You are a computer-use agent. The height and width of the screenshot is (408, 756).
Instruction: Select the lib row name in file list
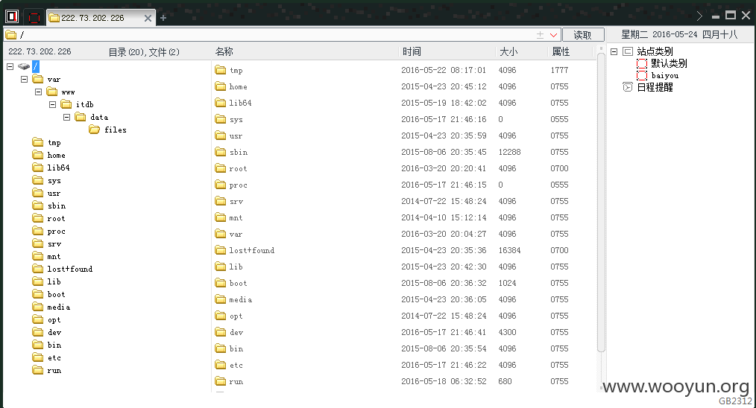pyautogui.click(x=236, y=267)
